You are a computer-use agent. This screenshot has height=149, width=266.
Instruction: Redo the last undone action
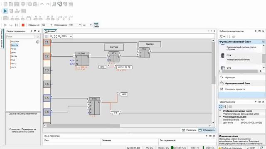(x=48, y=4)
